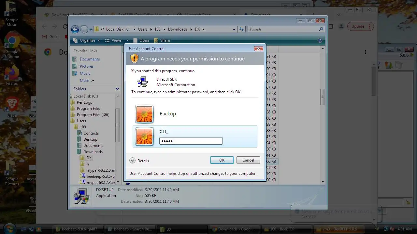The image size is (417, 234).
Task: Click the Views toolbar button
Action: pos(113,40)
